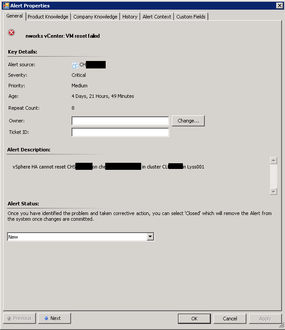Click the Repeat Count value '8'
Viewport: 285px width, 330px height.
tap(73, 108)
